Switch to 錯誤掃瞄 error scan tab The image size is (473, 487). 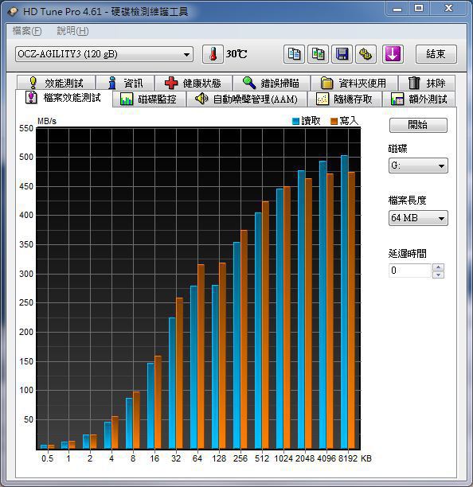point(271,83)
